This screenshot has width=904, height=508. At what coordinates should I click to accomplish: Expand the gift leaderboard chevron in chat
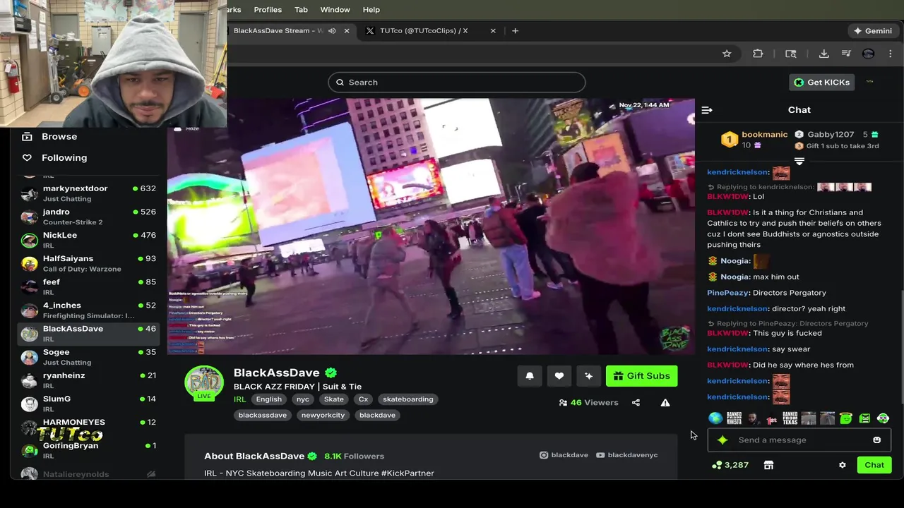[x=799, y=162]
